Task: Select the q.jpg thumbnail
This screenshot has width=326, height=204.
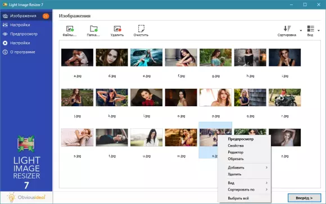Action: (250, 98)
